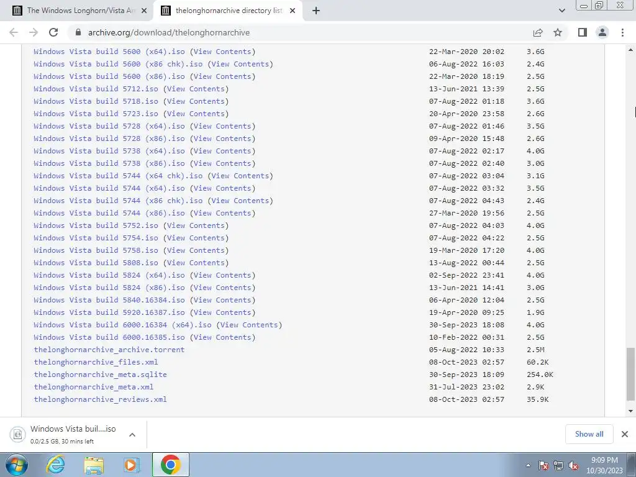Image resolution: width=636 pixels, height=477 pixels.
Task: Open thelonghornarchive_archive.torrent link
Action: [109, 350]
